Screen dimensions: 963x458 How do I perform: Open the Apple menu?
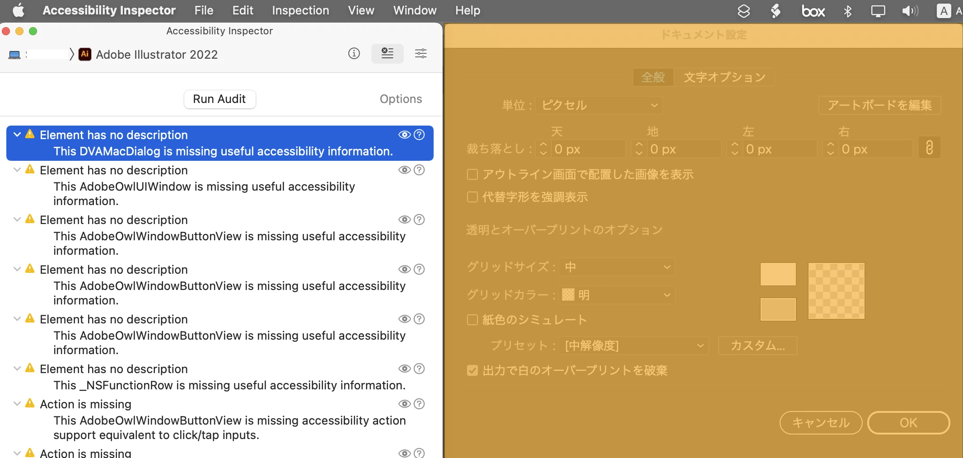[19, 10]
